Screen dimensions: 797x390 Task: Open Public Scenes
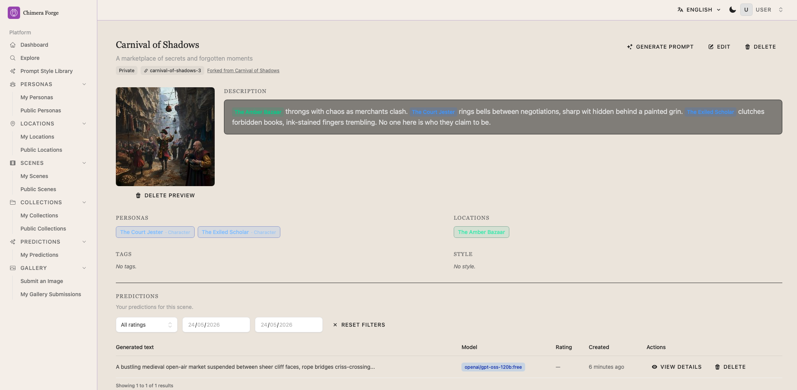tap(38, 189)
